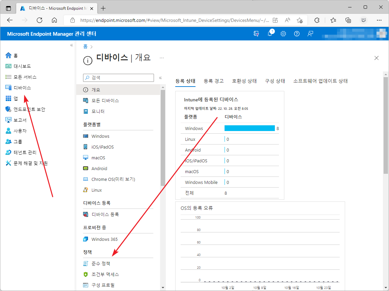The width and height of the screenshot is (389, 291).
Task: Go to 홈 in the left sidebar
Action: click(12, 56)
